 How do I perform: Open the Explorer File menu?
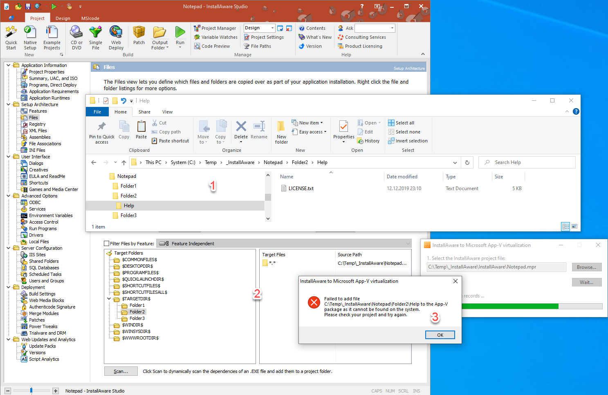97,112
